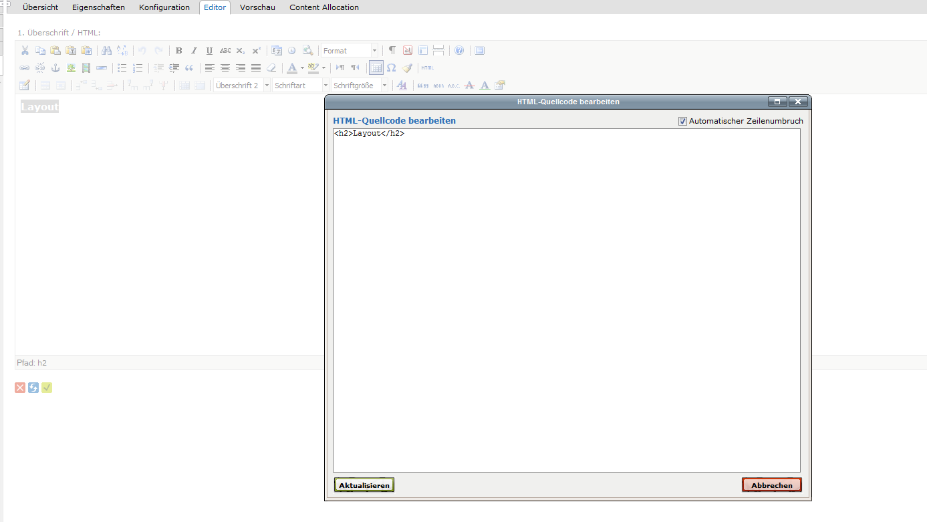Click the HTML source code icon
927x522 pixels.
tap(427, 68)
